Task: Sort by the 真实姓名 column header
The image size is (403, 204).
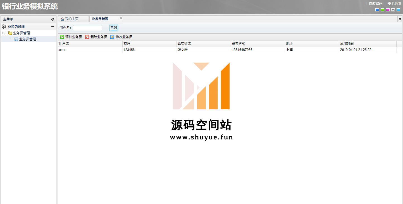Action: point(204,44)
